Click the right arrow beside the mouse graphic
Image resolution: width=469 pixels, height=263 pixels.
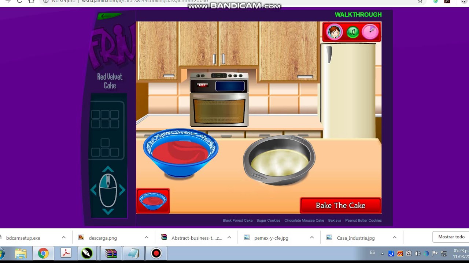point(122,190)
